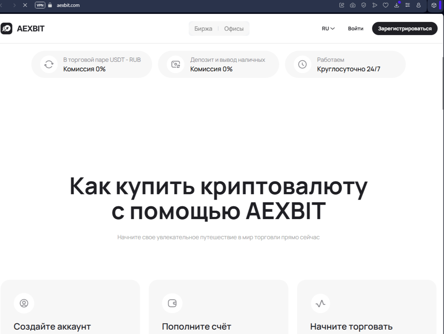Click the chart pulse icon above Начните торговать
Image resolution: width=444 pixels, height=334 pixels.
tap(320, 303)
